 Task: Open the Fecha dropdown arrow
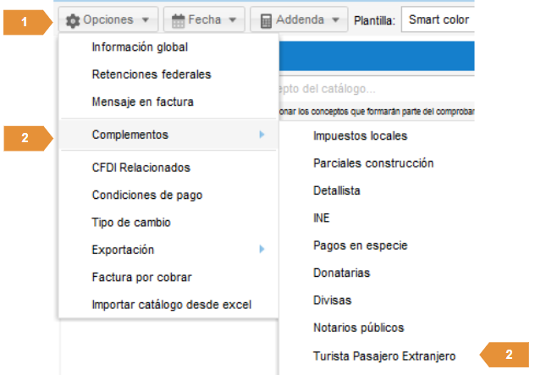234,19
